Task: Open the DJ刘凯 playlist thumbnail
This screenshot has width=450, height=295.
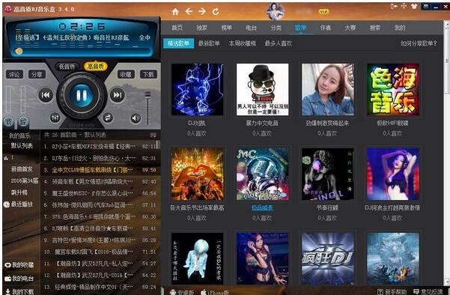Action: point(197,90)
